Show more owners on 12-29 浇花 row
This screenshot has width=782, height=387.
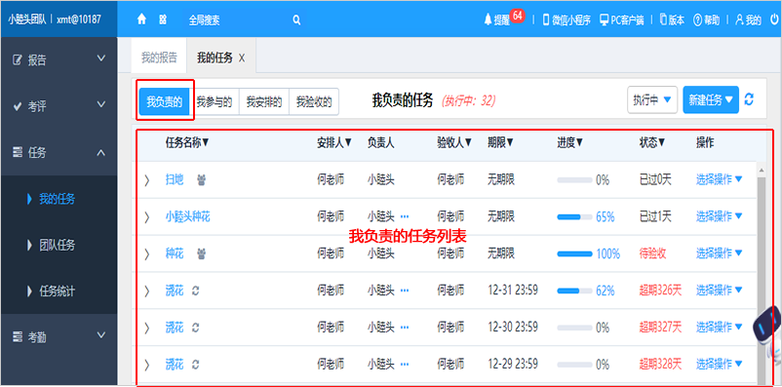tap(405, 365)
